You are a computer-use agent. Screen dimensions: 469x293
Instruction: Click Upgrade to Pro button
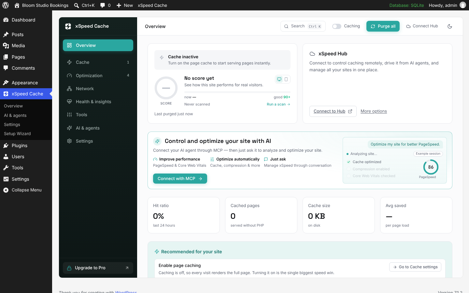(x=98, y=268)
